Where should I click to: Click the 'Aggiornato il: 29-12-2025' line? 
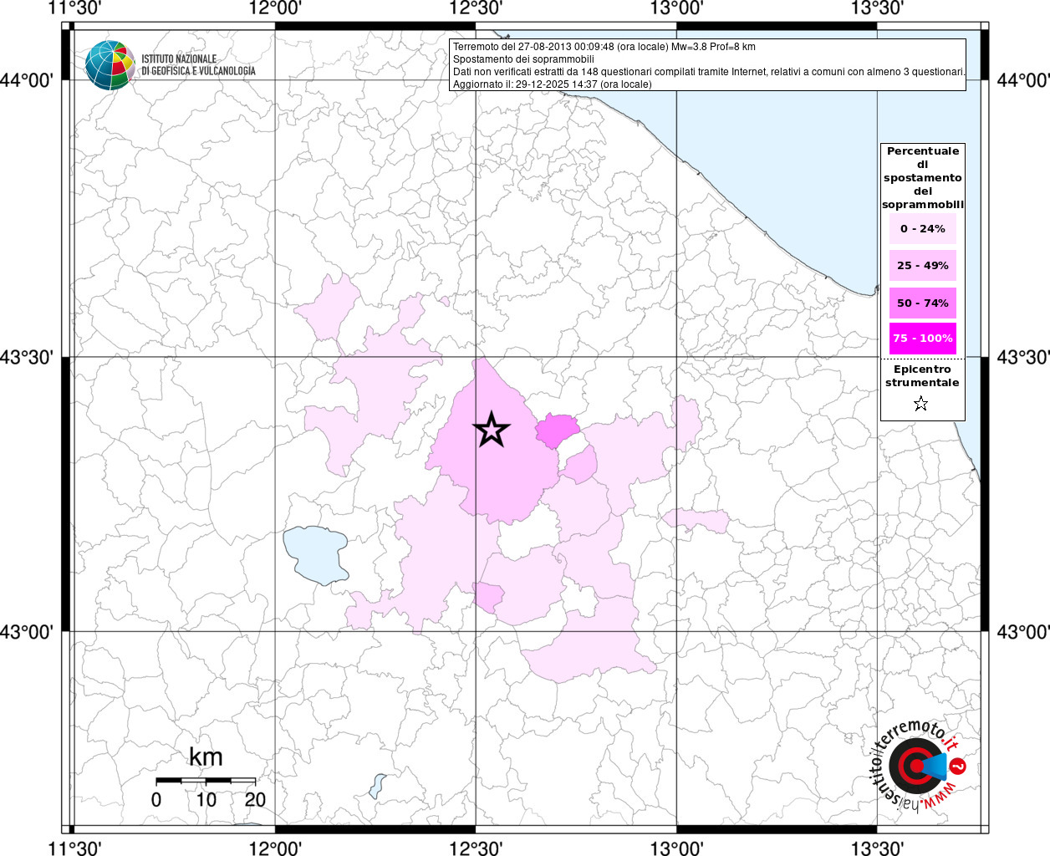[x=552, y=84]
